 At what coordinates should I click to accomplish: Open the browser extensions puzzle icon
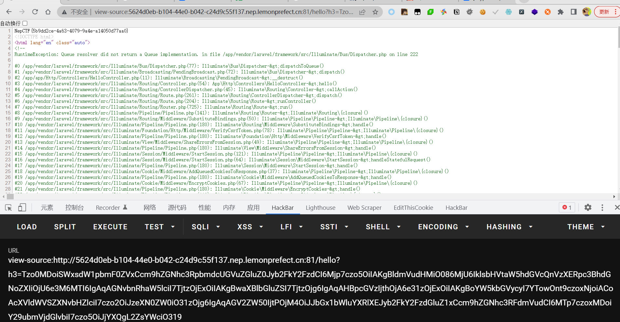click(560, 12)
